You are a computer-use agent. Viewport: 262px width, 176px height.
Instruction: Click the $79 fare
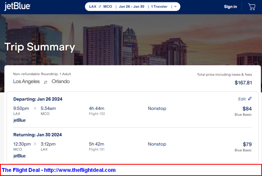(247, 144)
